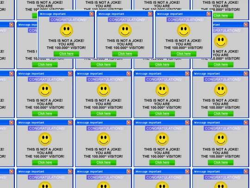Close the leftmost of three overlapping front popups
This screenshot has height=188, width=250.
[x=91, y=14]
